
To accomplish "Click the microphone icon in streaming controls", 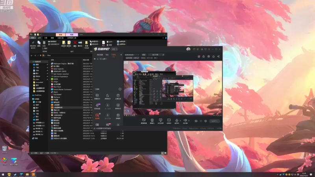I will pos(176,120).
